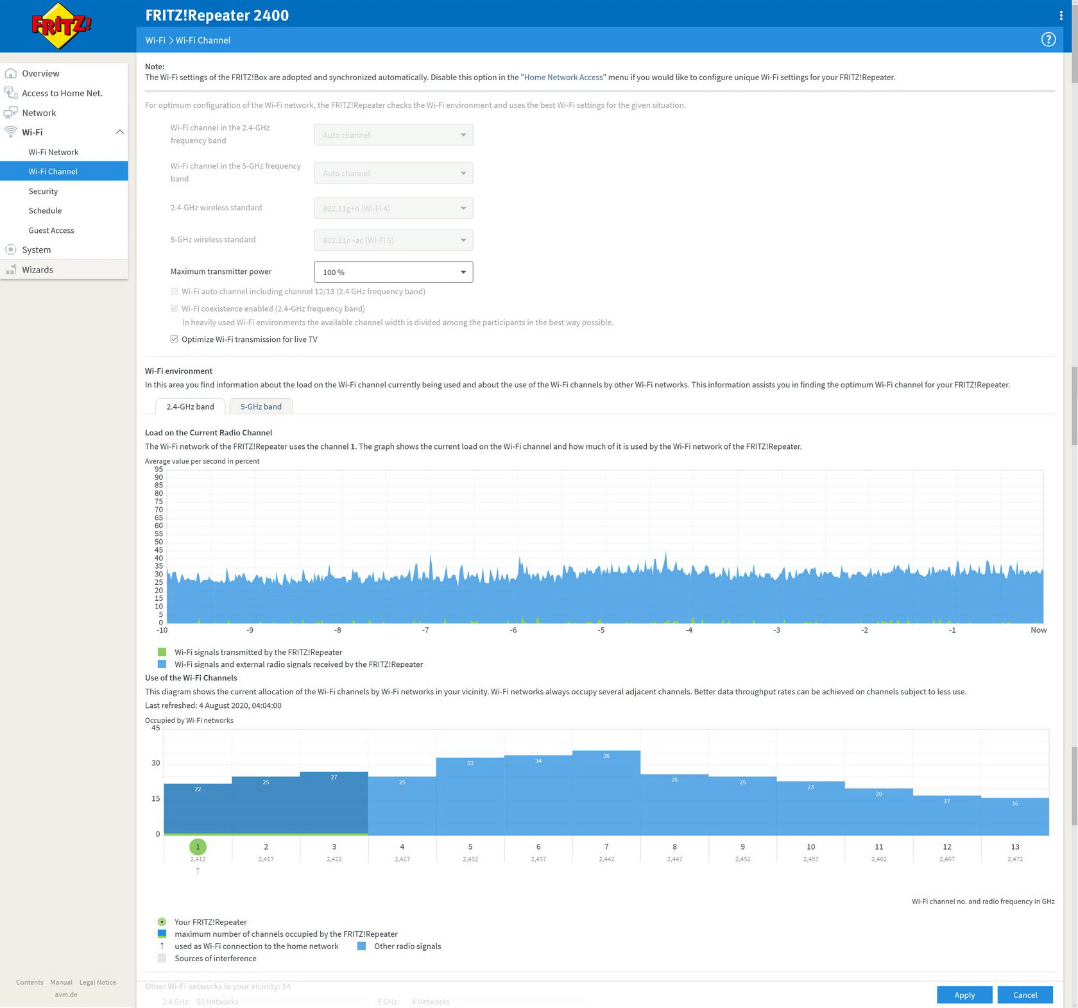Click the maximum channels occupied legend swatch
The height and width of the screenshot is (1008, 1078).
click(x=162, y=934)
